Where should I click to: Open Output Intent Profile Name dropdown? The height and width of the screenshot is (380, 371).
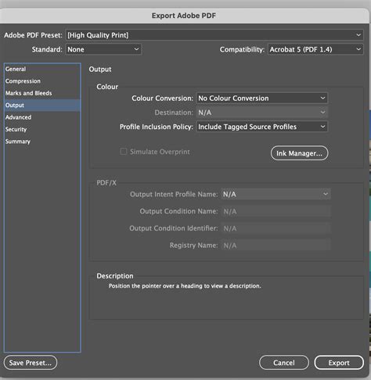[x=276, y=194]
